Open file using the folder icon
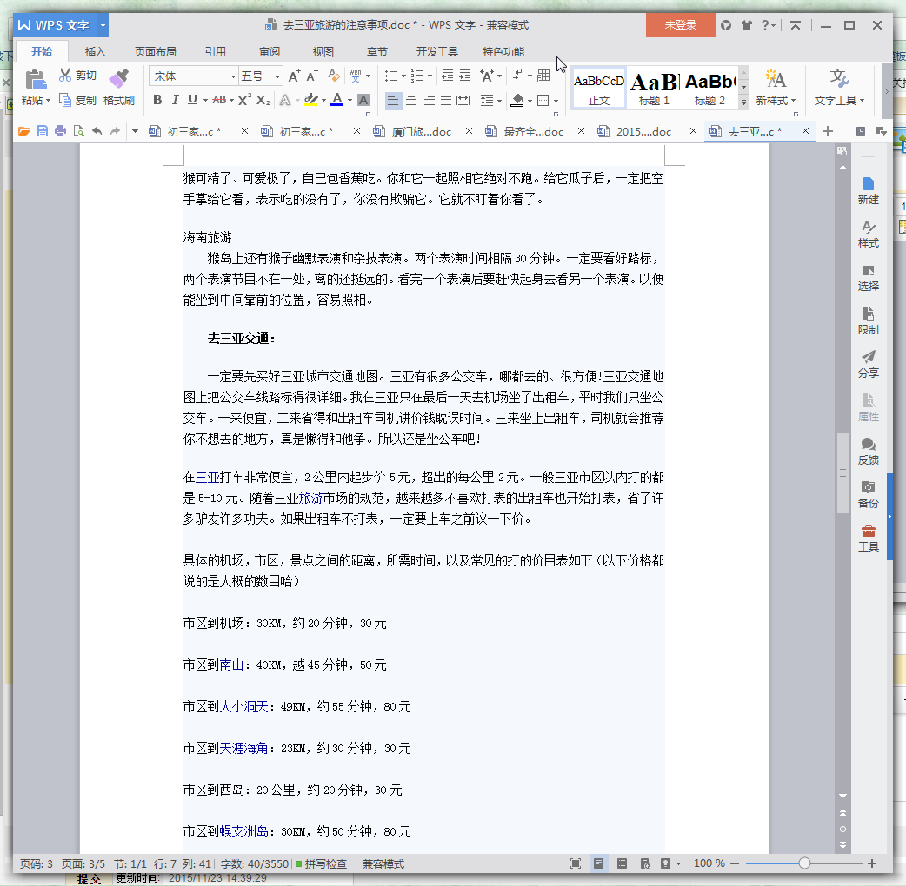This screenshot has height=886, width=906. (23, 131)
